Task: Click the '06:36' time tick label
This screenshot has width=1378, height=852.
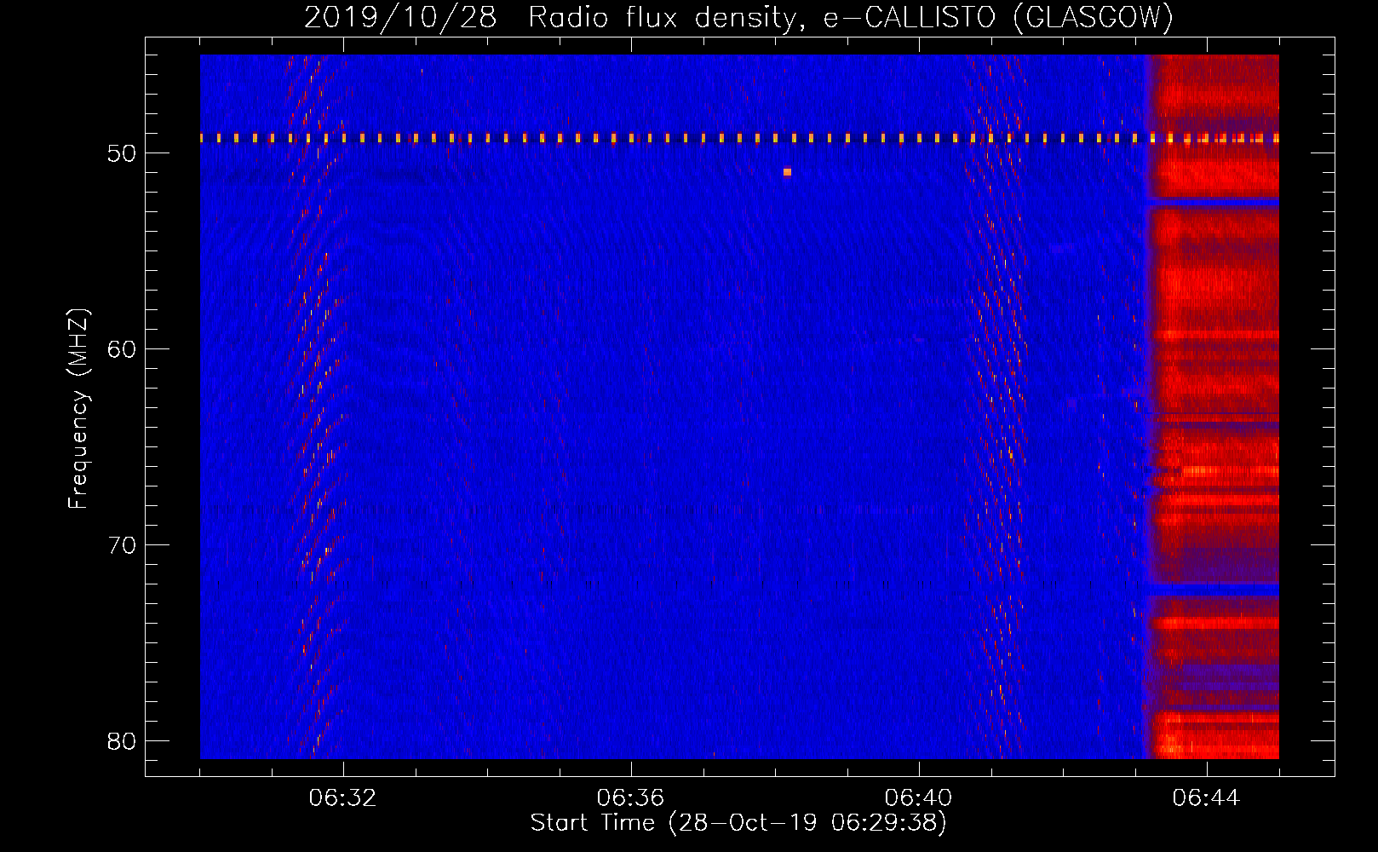Action: pos(630,798)
